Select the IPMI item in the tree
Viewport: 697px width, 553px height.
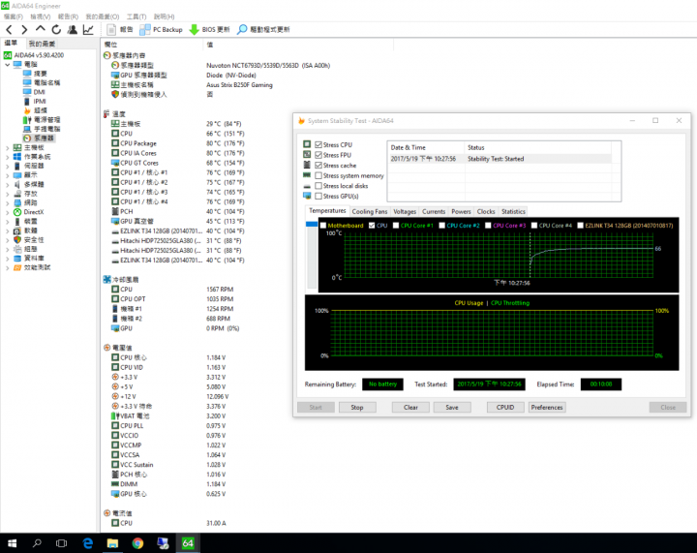pos(39,102)
